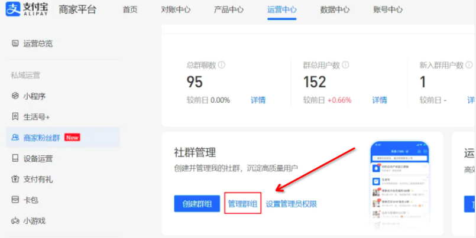Click the 支付有礼 sidebar icon
The height and width of the screenshot is (238, 476).
[x=15, y=179]
